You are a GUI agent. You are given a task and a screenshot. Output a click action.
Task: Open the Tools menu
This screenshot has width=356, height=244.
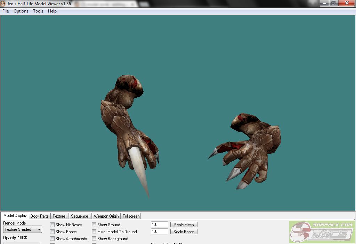tap(38, 11)
